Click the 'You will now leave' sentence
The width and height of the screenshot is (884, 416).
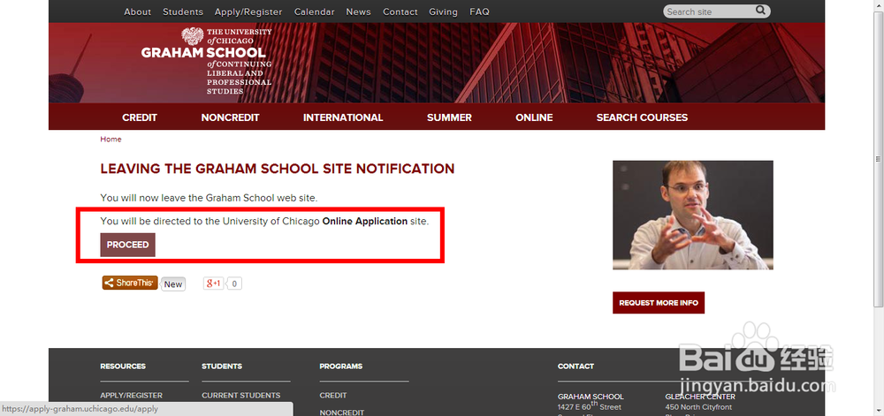click(x=210, y=198)
